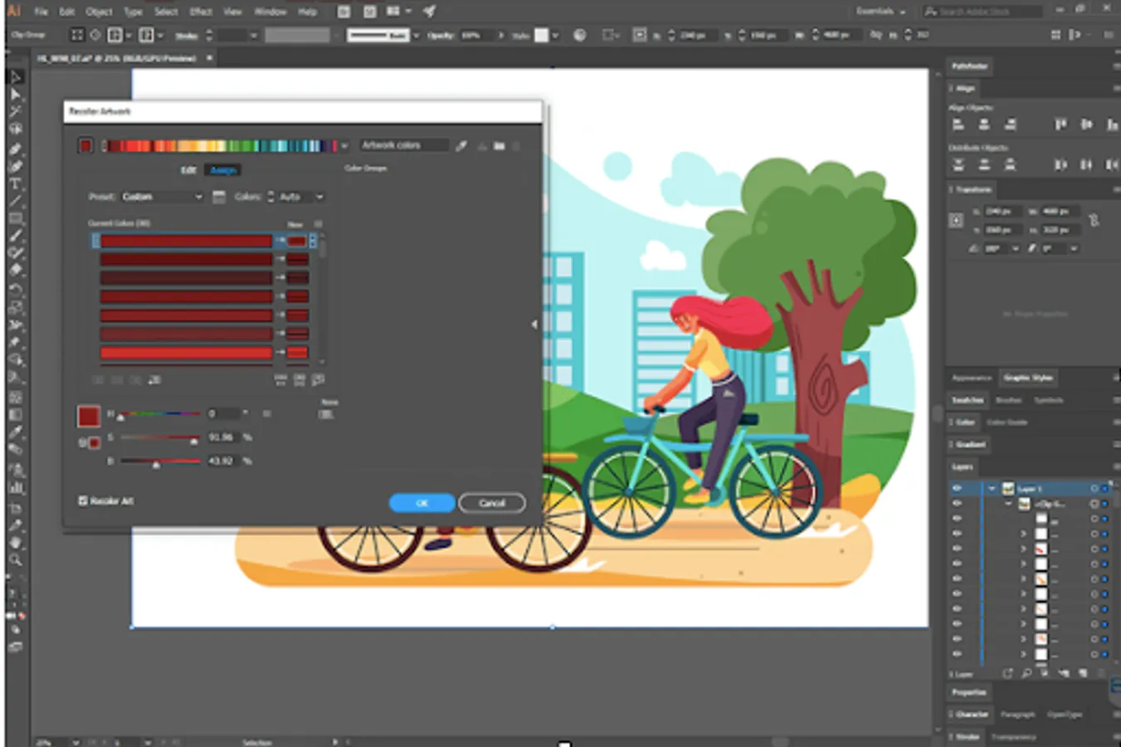
Task: Open the rotate angle dropdown in Transform
Action: click(1015, 249)
